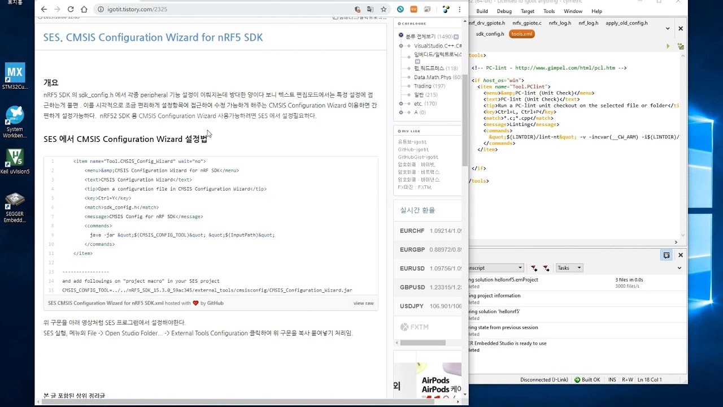Click the view raw link under the gist

click(364, 303)
